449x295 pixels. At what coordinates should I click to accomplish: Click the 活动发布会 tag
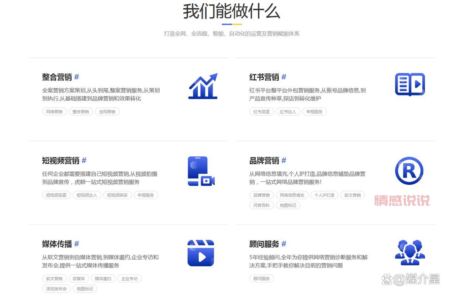pos(56,289)
